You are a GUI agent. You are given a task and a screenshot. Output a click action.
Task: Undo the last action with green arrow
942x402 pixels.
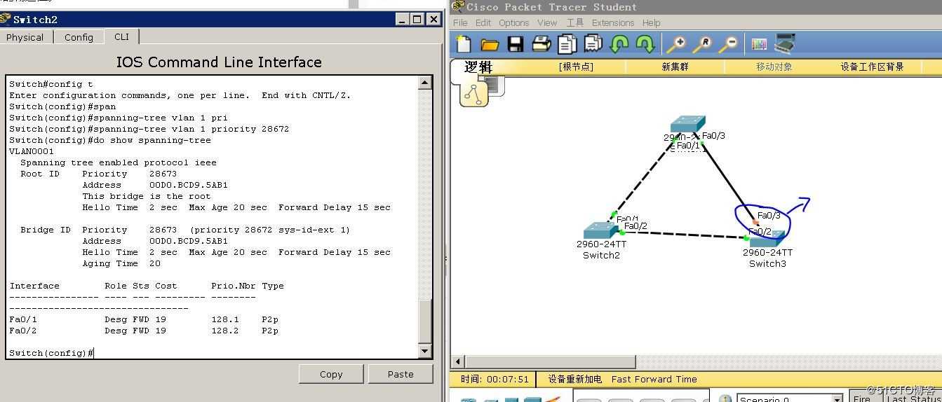click(x=619, y=45)
